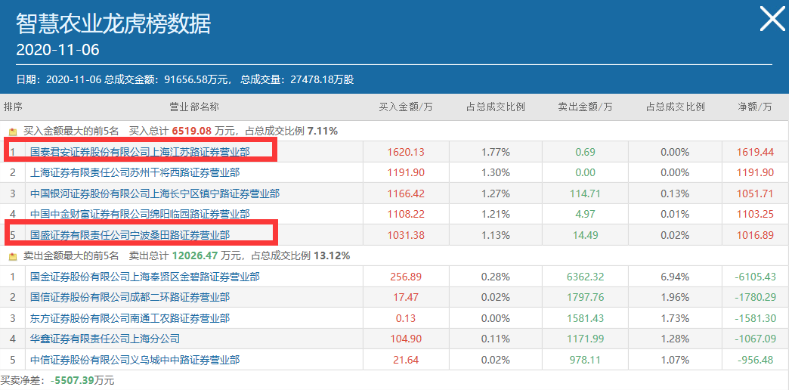Select buy amount 1108.22 cell
Viewport: 792px width, 390px height.
(406, 214)
